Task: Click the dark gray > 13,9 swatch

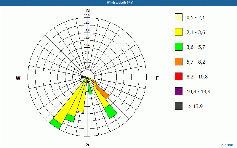Action: pos(179,106)
